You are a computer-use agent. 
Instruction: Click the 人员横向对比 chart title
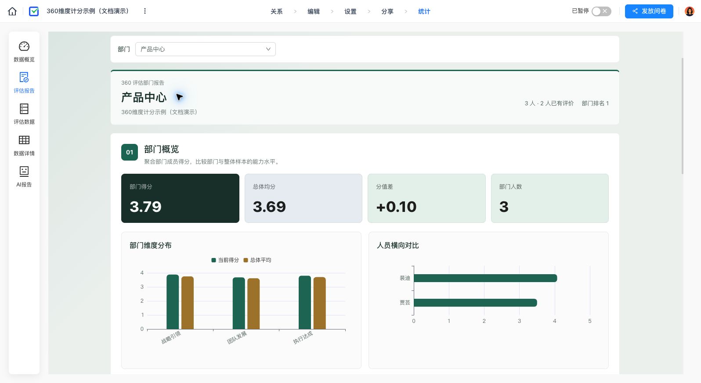398,246
